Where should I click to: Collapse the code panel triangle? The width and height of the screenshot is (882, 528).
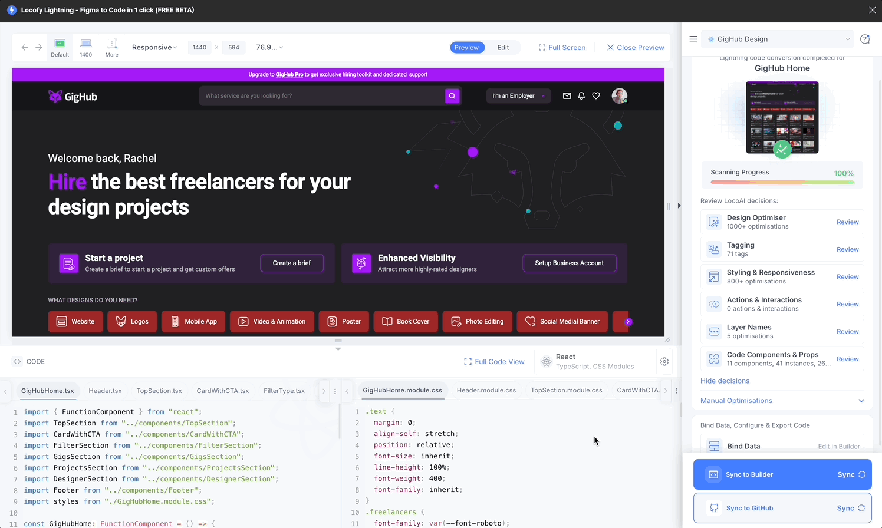coord(338,349)
